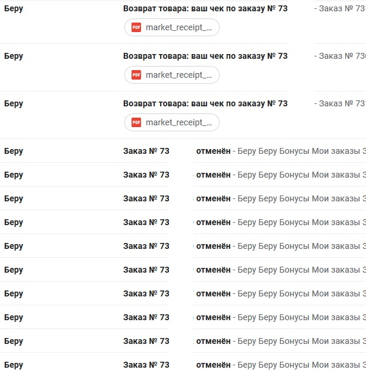Open market_receipt attachment in the Заказ № 730 email
Image resolution: width=366 pixels, height=376 pixels.
(171, 75)
